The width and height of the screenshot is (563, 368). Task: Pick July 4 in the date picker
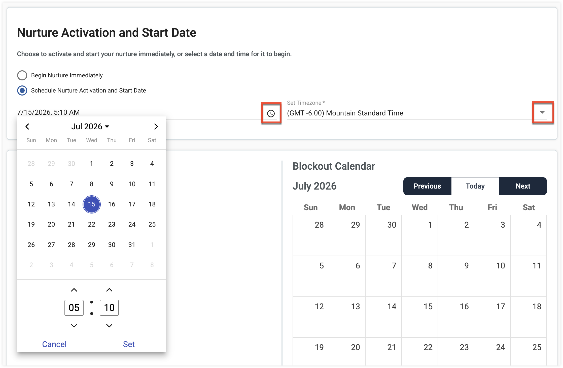click(152, 164)
